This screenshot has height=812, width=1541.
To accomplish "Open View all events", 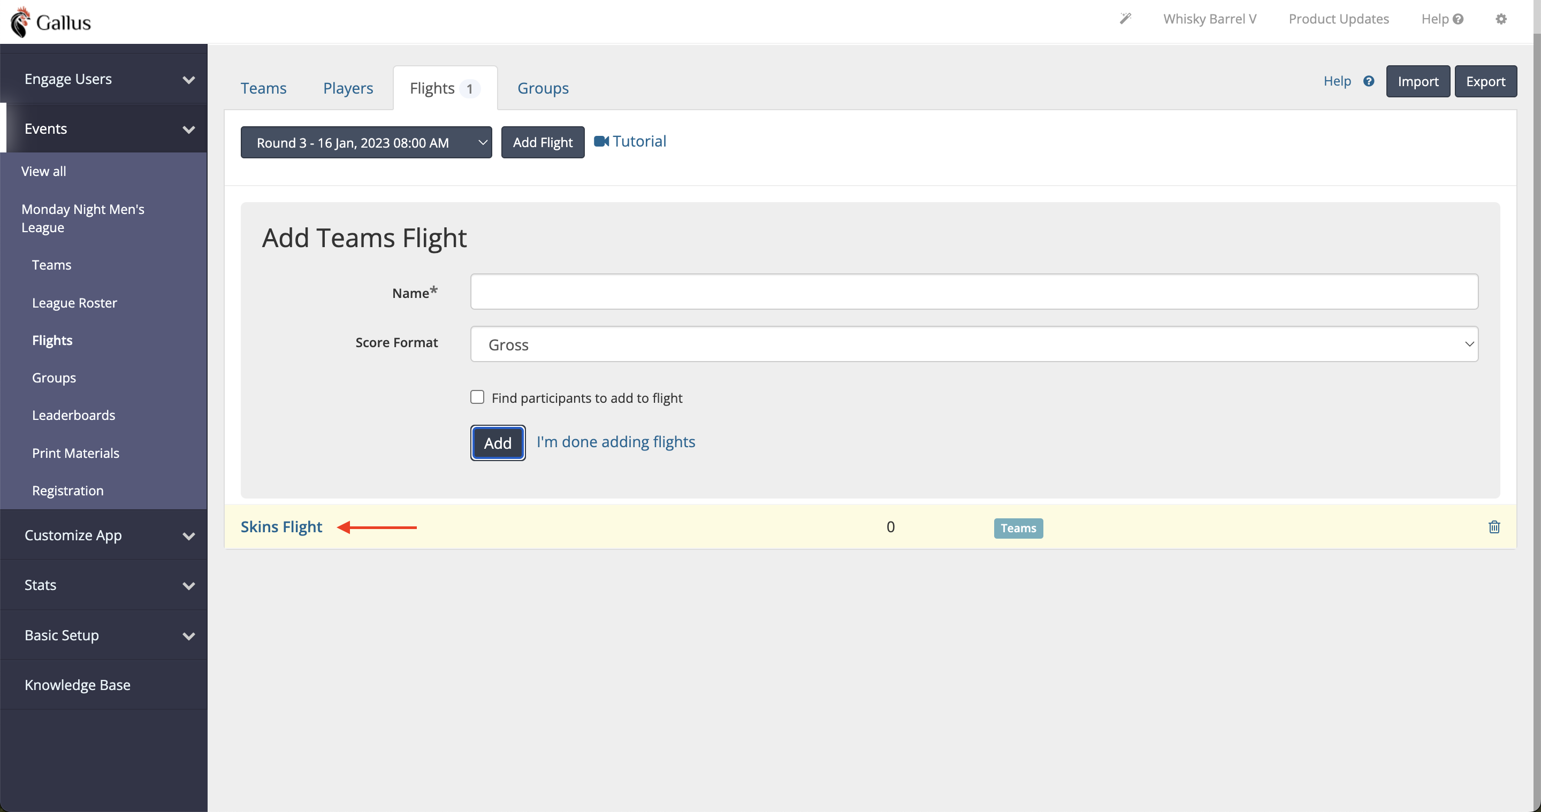I will pyautogui.click(x=44, y=171).
